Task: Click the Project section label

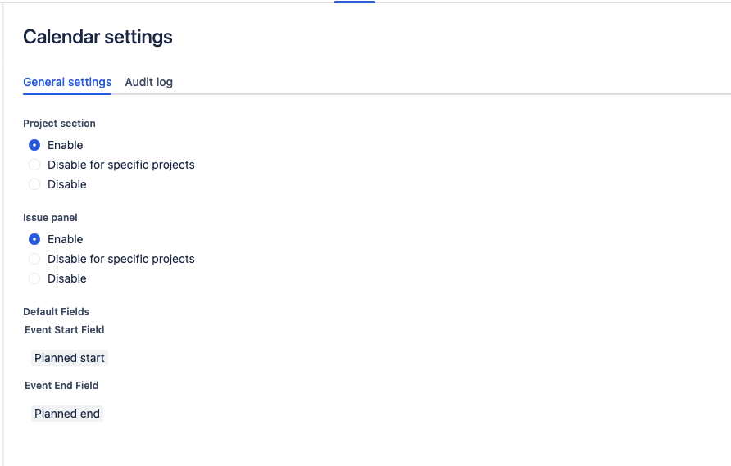Action: (x=59, y=124)
